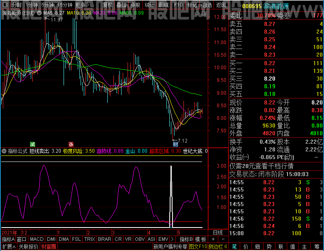Choose VR indicator

coord(128,239)
